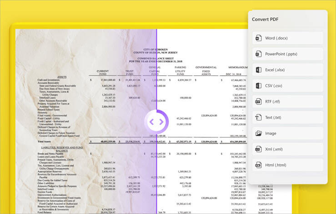
Task: Click the right arrow on comparison handle
Action: pos(161,122)
